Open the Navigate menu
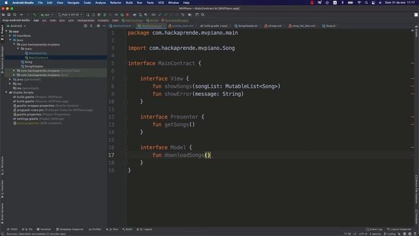 73,3
